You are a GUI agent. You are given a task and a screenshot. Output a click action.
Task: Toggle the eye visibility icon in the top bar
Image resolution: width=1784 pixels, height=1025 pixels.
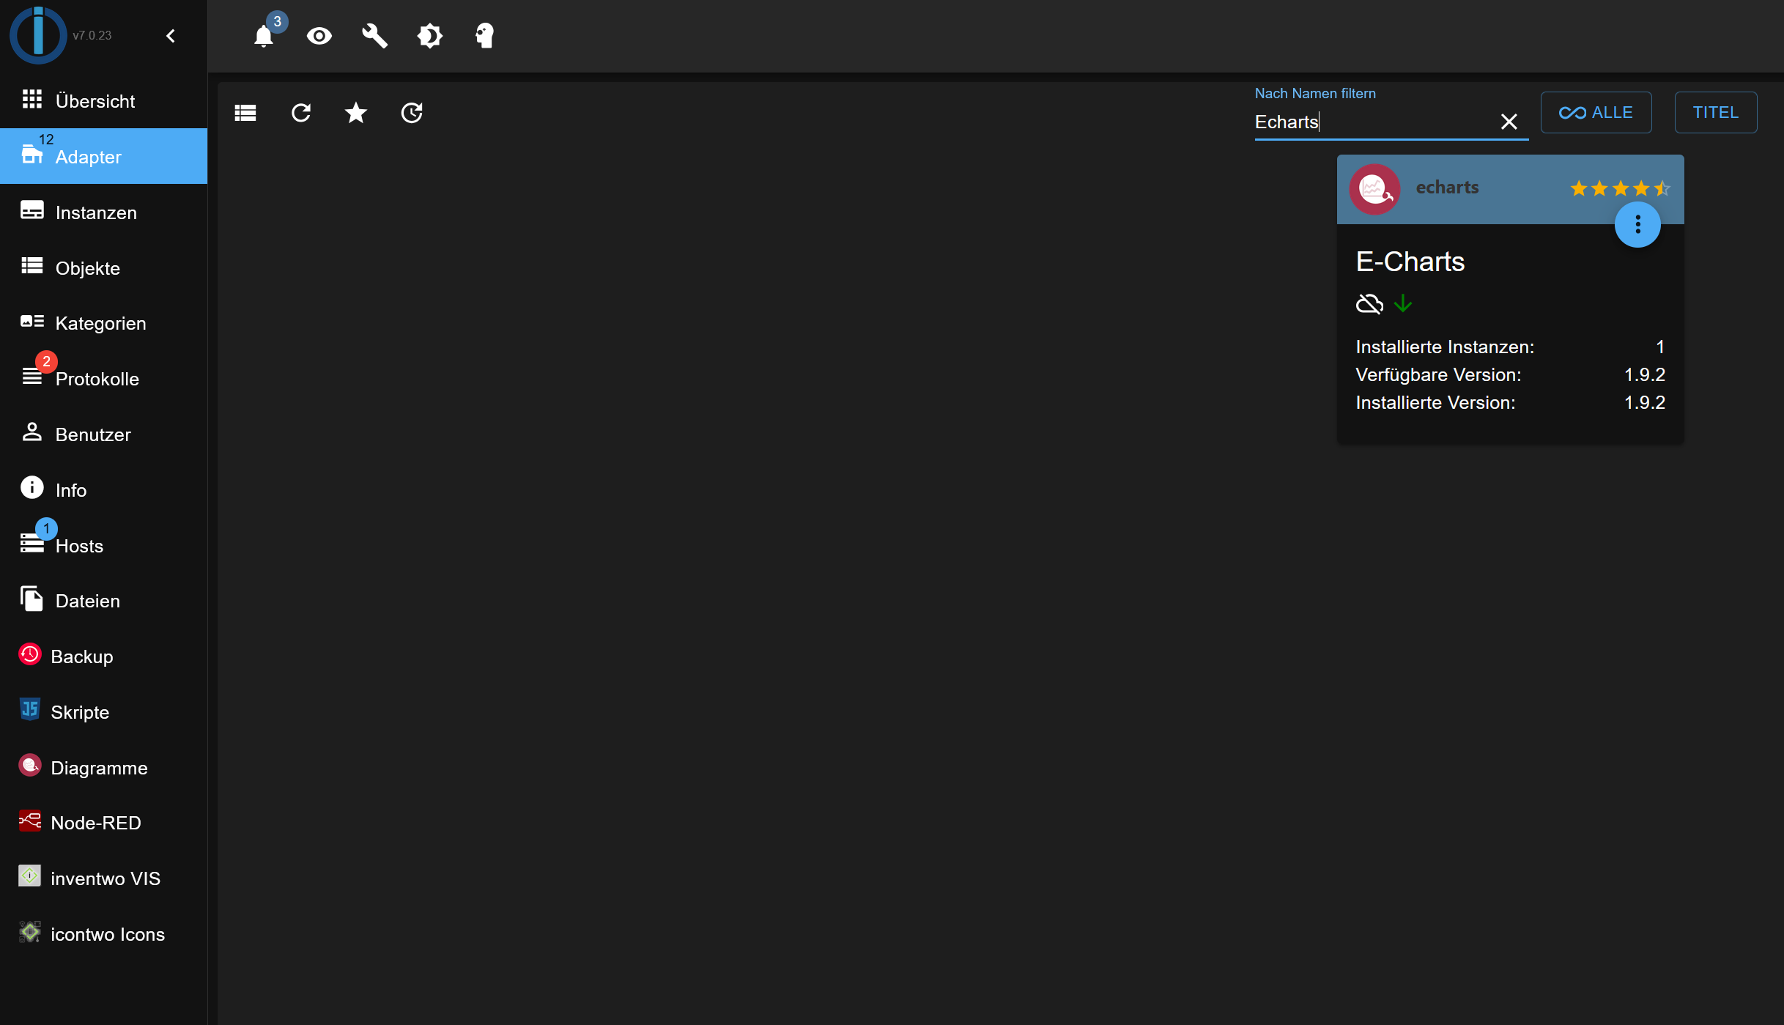click(x=319, y=35)
